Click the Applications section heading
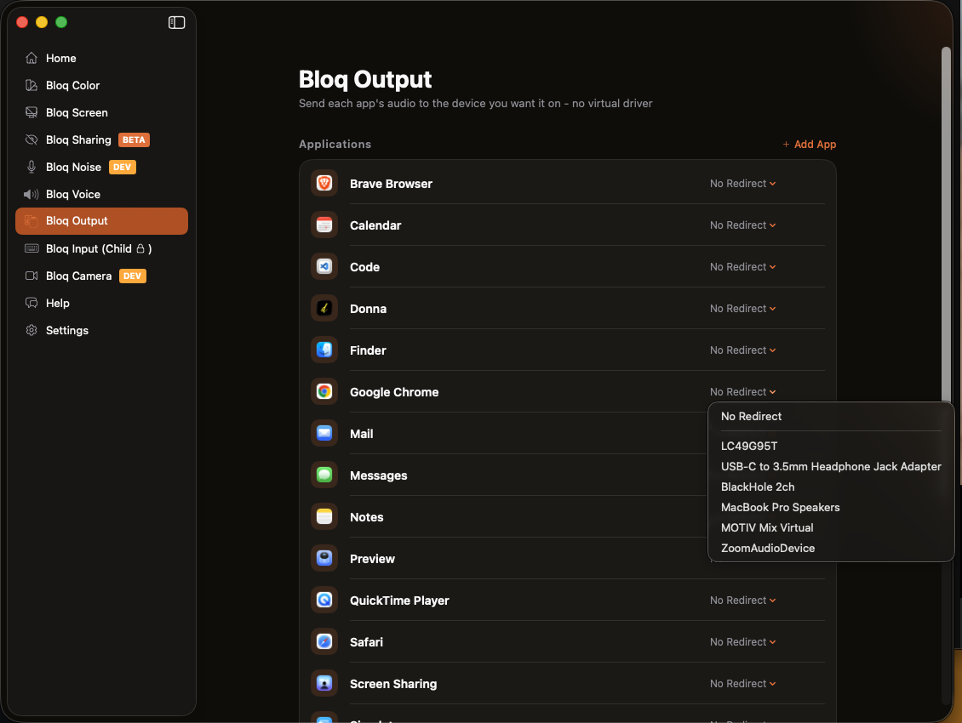This screenshot has width=962, height=723. point(335,144)
